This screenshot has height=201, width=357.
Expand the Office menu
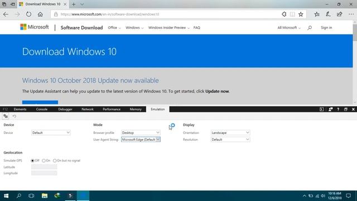[114, 27]
